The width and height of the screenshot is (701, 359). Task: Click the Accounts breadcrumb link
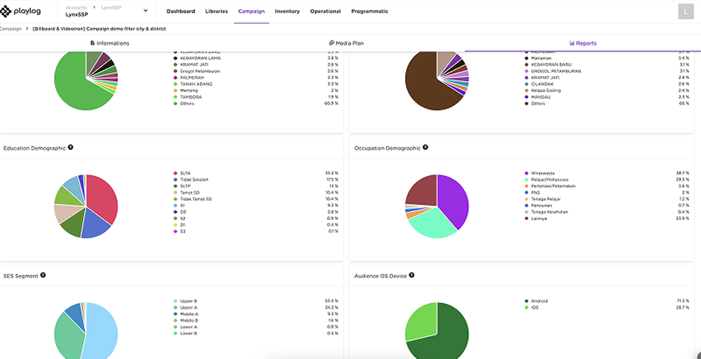click(76, 7)
